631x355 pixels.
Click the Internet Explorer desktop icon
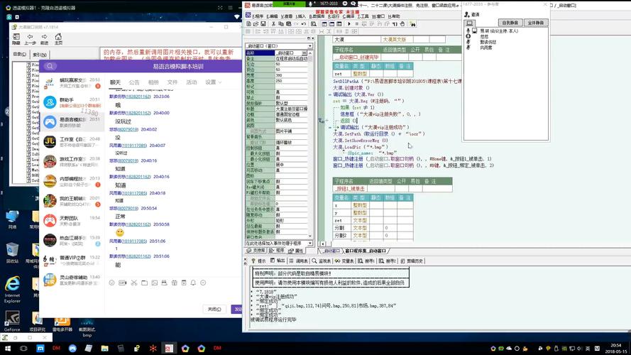pos(12,289)
